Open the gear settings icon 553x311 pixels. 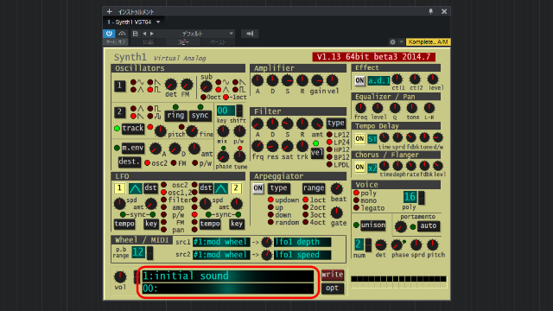point(392,42)
